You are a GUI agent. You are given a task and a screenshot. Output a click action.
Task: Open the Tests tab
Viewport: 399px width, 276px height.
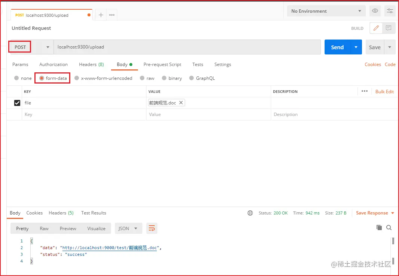[x=198, y=65]
